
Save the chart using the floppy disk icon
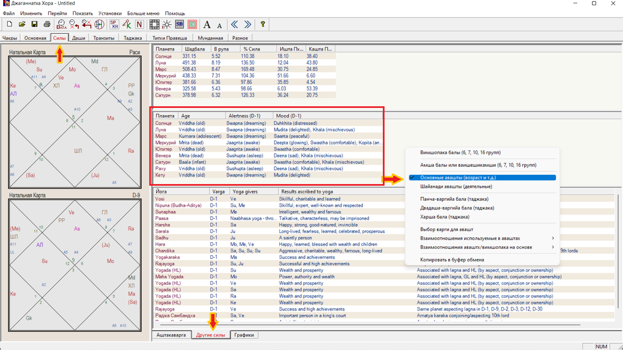click(x=34, y=24)
